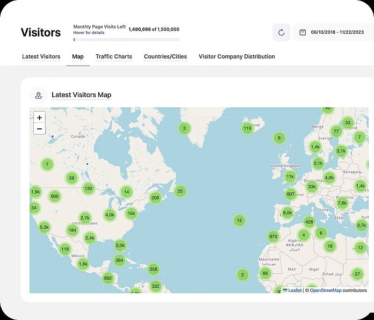Click the refresh icon button

point(281,32)
